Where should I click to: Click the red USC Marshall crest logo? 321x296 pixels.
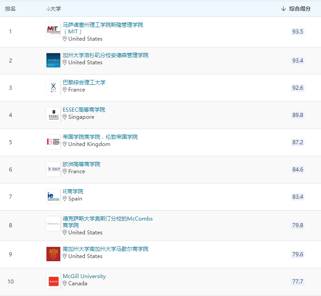click(53, 254)
